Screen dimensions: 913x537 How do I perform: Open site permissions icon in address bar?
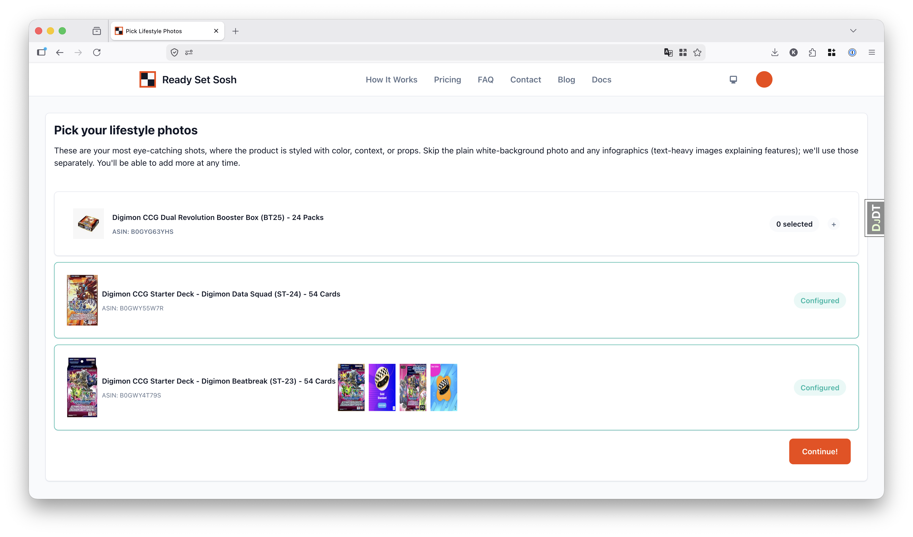point(189,52)
